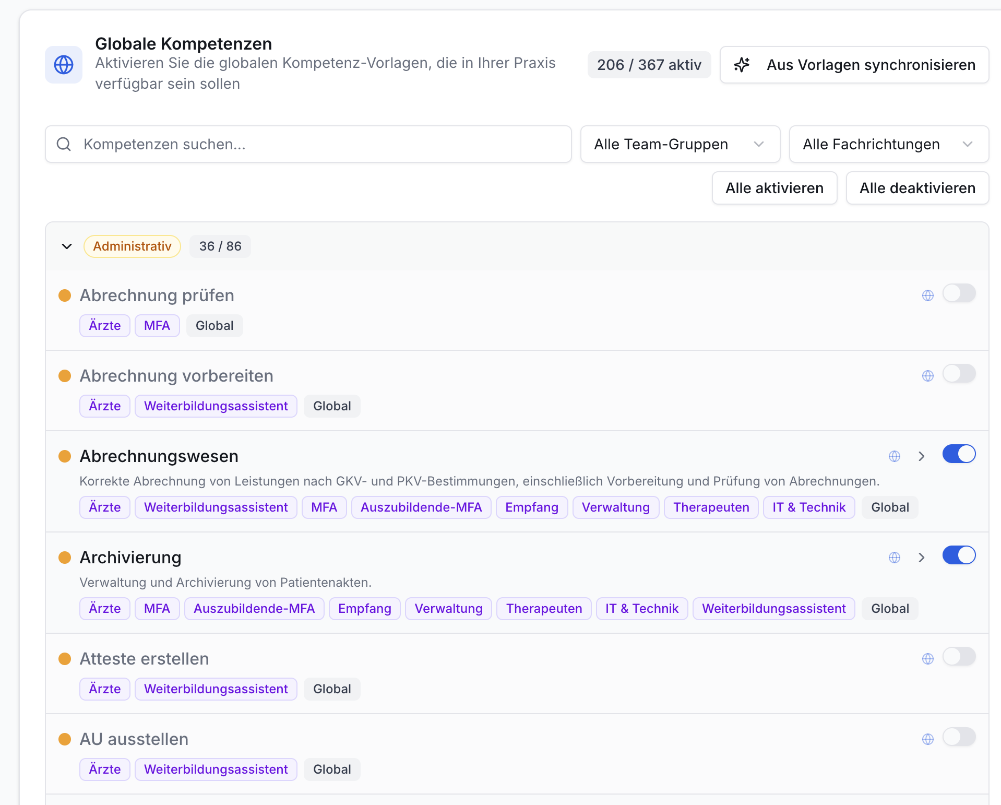Click Global tag under Abrechnung prüfen

(x=214, y=326)
